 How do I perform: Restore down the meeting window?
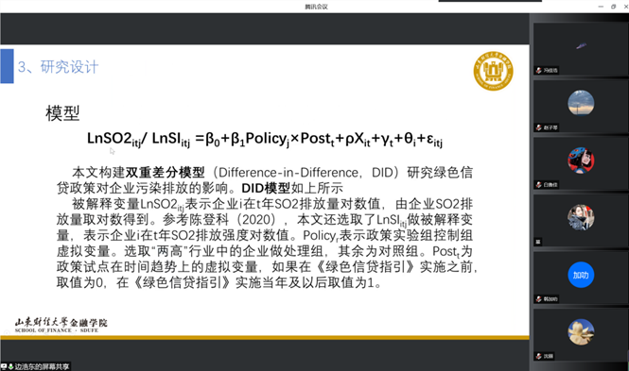coord(613,7)
